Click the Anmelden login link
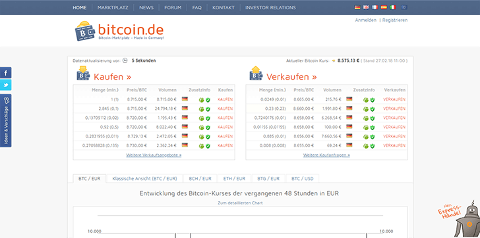This screenshot has width=480, height=238. (x=365, y=20)
